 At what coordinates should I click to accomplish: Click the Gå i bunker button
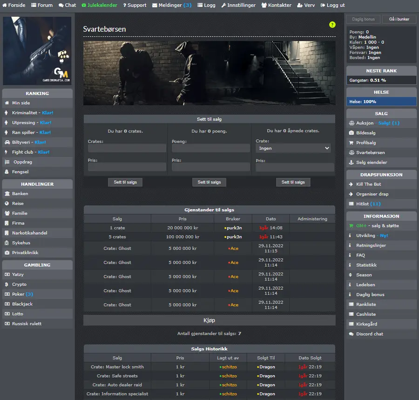tap(399, 19)
